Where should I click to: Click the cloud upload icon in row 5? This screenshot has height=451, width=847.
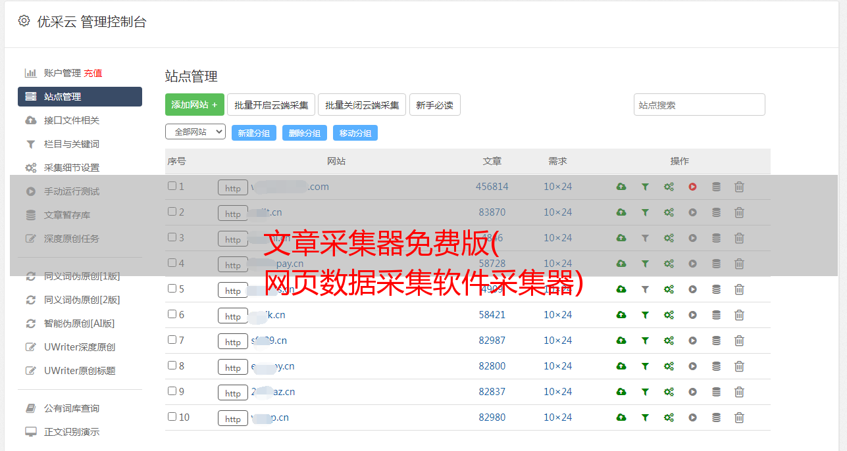621,289
